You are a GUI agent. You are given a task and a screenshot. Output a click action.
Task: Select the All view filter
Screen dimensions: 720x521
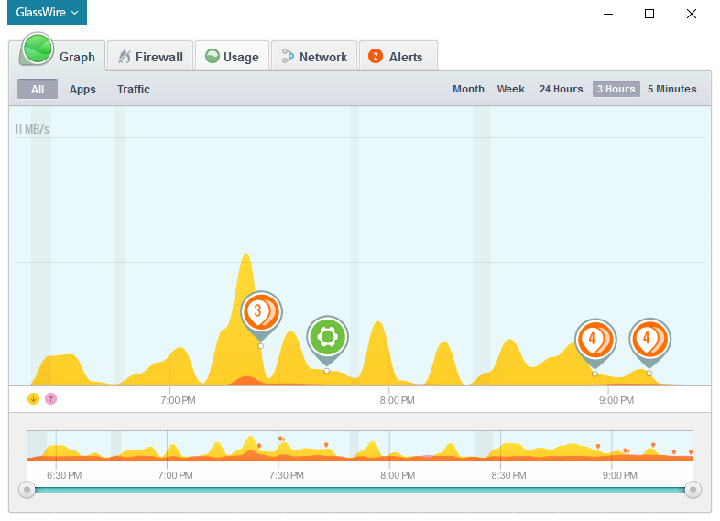(38, 90)
